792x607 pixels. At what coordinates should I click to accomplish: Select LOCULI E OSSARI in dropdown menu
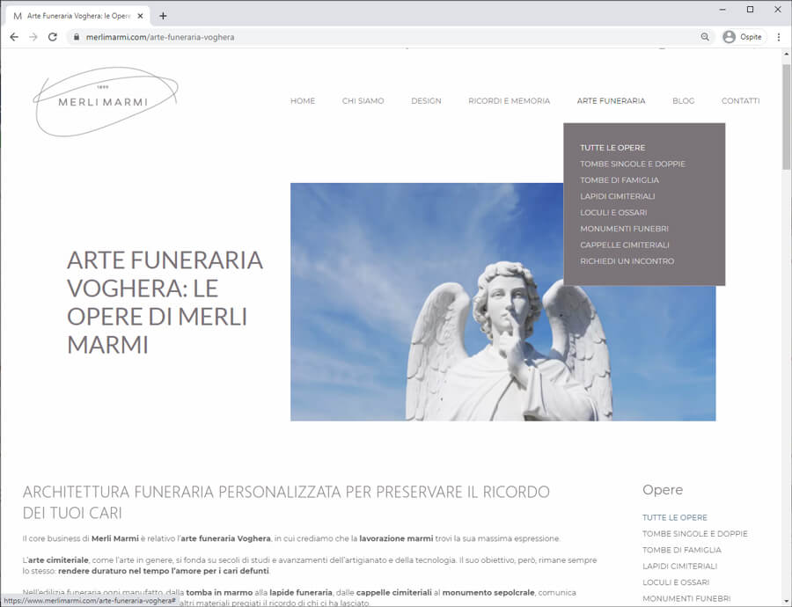(613, 212)
